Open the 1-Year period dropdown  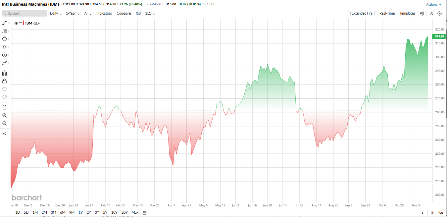coord(73,14)
